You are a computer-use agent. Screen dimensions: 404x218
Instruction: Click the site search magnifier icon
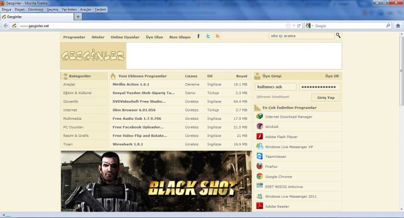pyautogui.click(x=338, y=36)
